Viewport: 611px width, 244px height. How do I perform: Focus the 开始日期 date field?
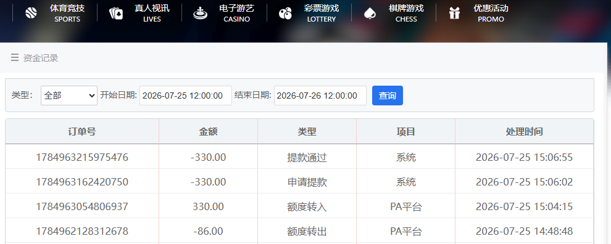[186, 96]
